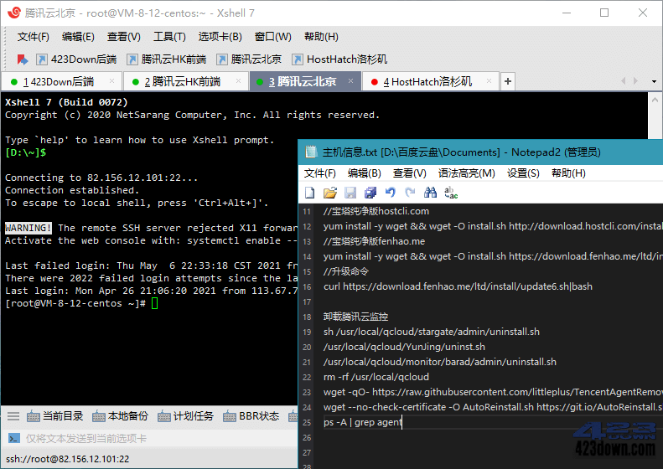The width and height of the screenshot is (663, 469).
Task: Run the 当前目录 quick command button
Action: pyautogui.click(x=55, y=416)
